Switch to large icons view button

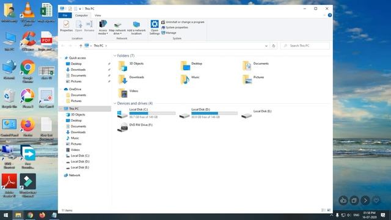click(x=329, y=210)
